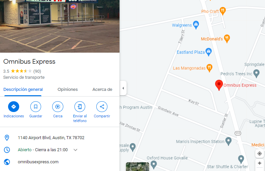Open the review count (90) link

coord(37,71)
